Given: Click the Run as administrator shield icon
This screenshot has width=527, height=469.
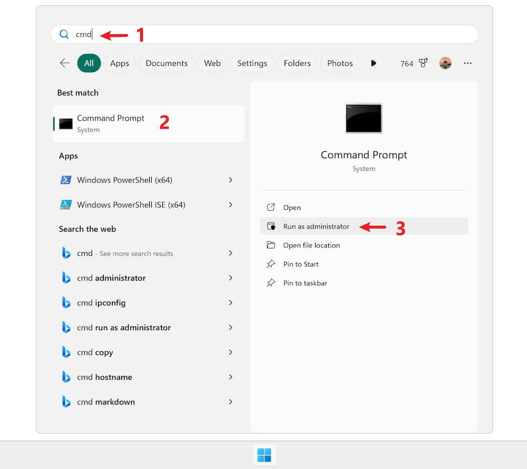Looking at the screenshot, I should click(x=271, y=226).
